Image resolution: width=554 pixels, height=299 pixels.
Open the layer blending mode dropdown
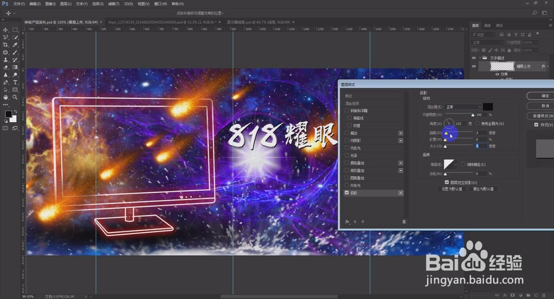click(x=488, y=43)
